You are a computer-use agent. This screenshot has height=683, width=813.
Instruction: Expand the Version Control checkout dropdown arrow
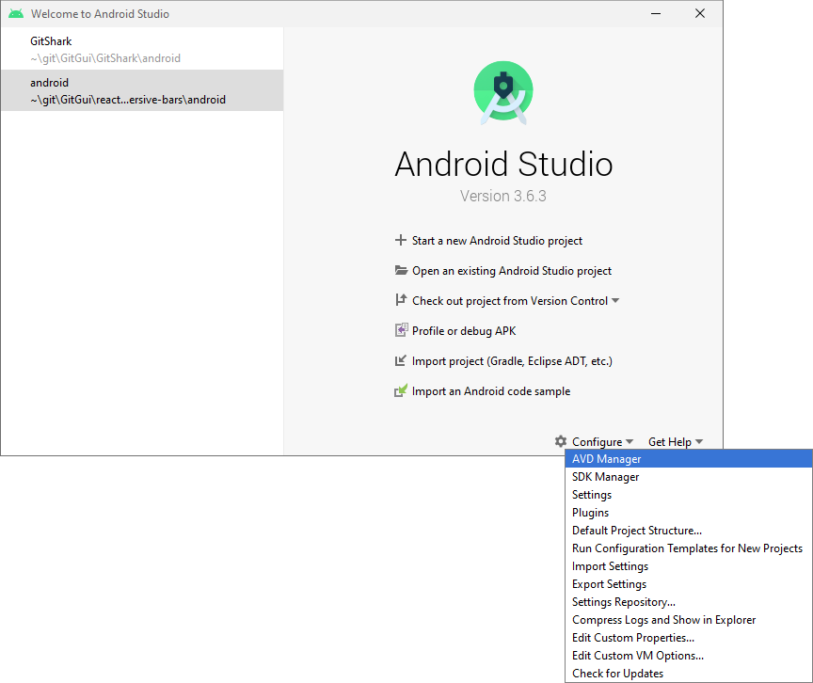615,300
